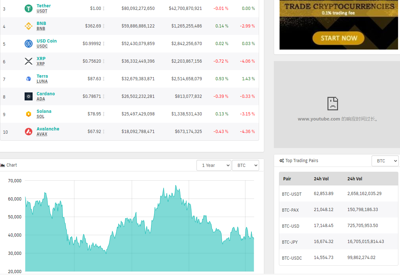Open the BTC dropdown in Top Trading Pairs
The height and width of the screenshot is (275, 400).
(385, 161)
